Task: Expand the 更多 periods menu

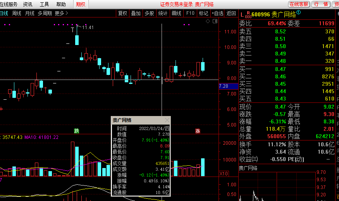Action: (61, 13)
